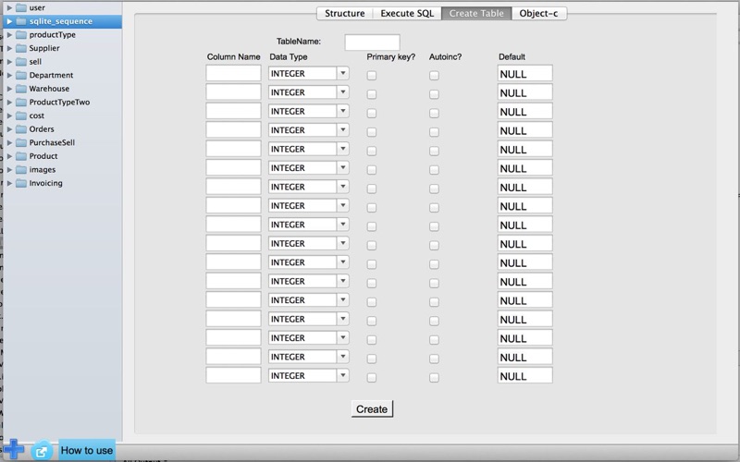Click the images folder icon

pyautogui.click(x=20, y=170)
